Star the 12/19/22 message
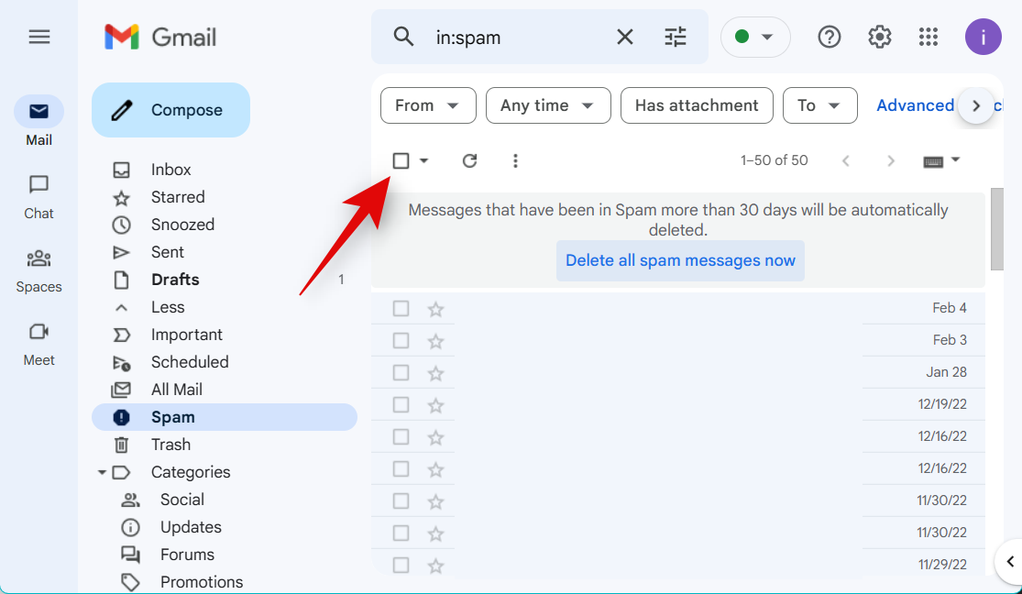The height and width of the screenshot is (594, 1022). tap(435, 404)
